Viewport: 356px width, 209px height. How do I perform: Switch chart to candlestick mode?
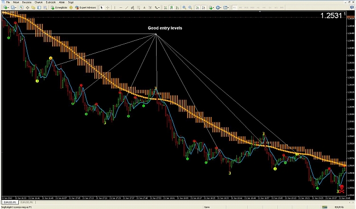click(171, 7)
